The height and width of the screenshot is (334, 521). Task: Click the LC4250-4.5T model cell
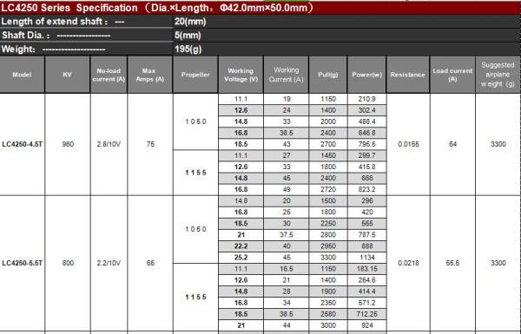23,144
